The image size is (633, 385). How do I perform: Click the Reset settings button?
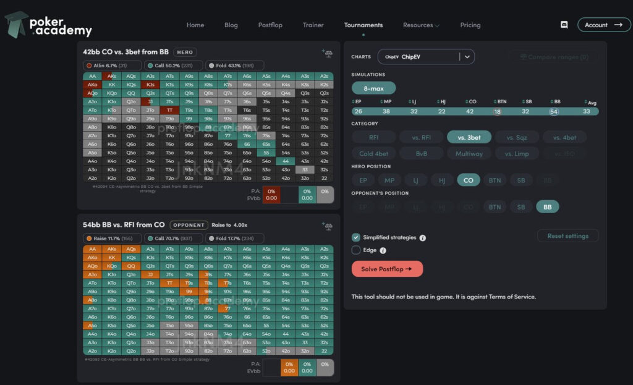pyautogui.click(x=567, y=236)
